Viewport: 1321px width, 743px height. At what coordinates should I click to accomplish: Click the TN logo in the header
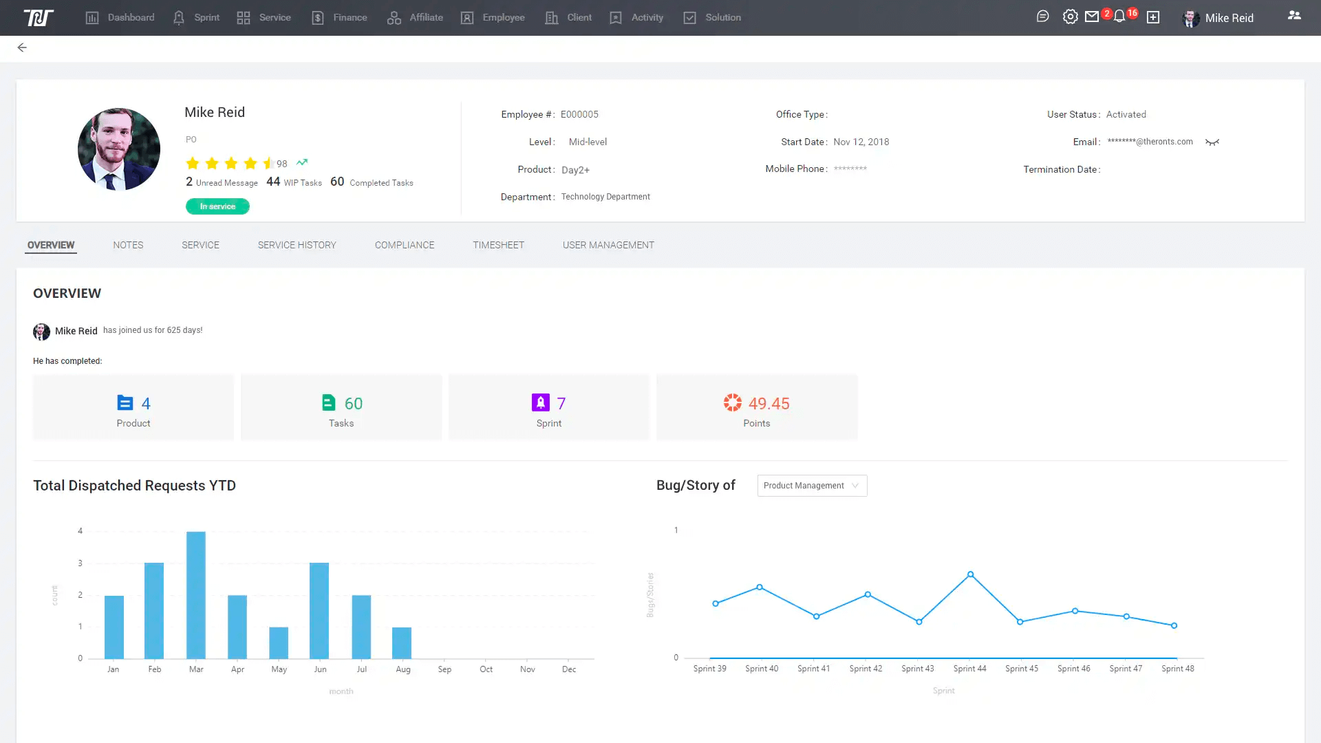coord(39,18)
